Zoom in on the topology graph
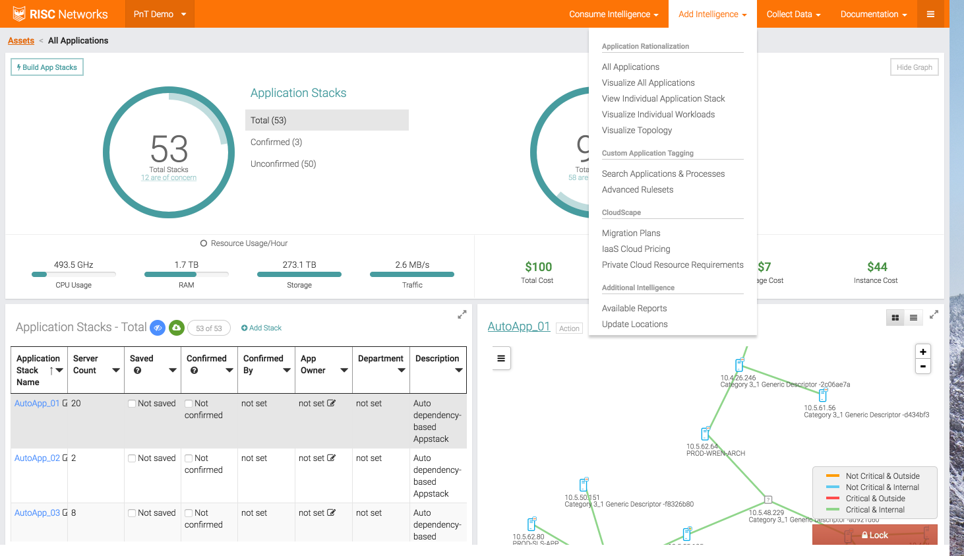The height and width of the screenshot is (556, 964). pos(923,352)
